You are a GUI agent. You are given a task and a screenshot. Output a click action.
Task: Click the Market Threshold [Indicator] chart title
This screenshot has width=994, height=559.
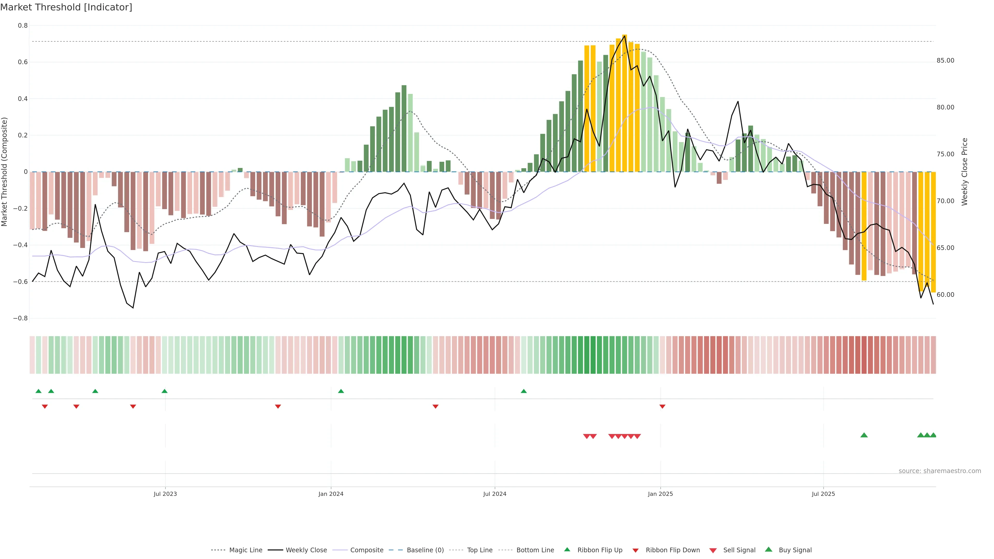point(66,7)
